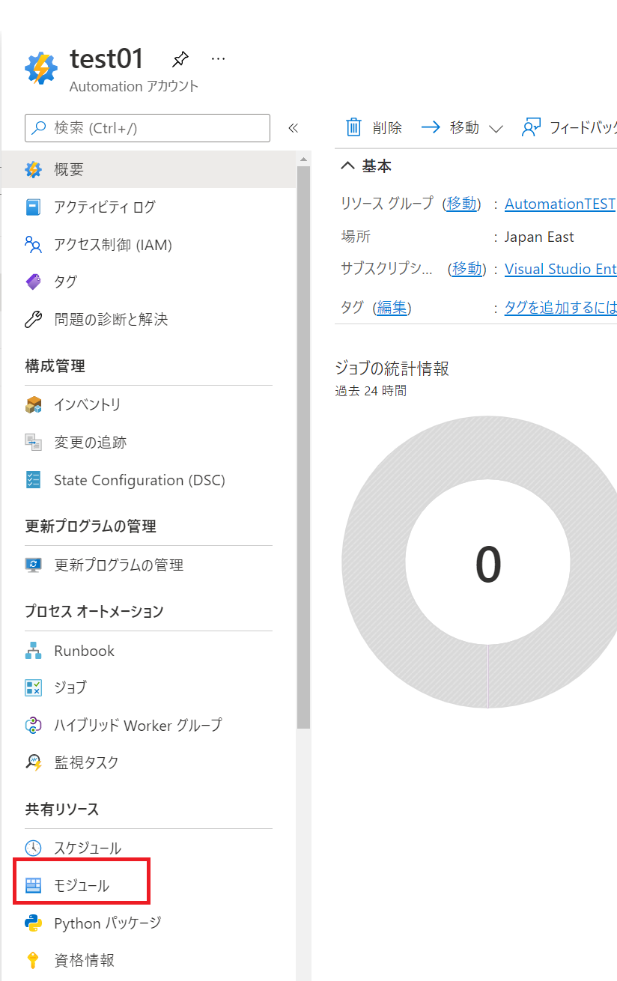
Task: Open アクセス制御 (IAM) menu item
Action: 112,245
